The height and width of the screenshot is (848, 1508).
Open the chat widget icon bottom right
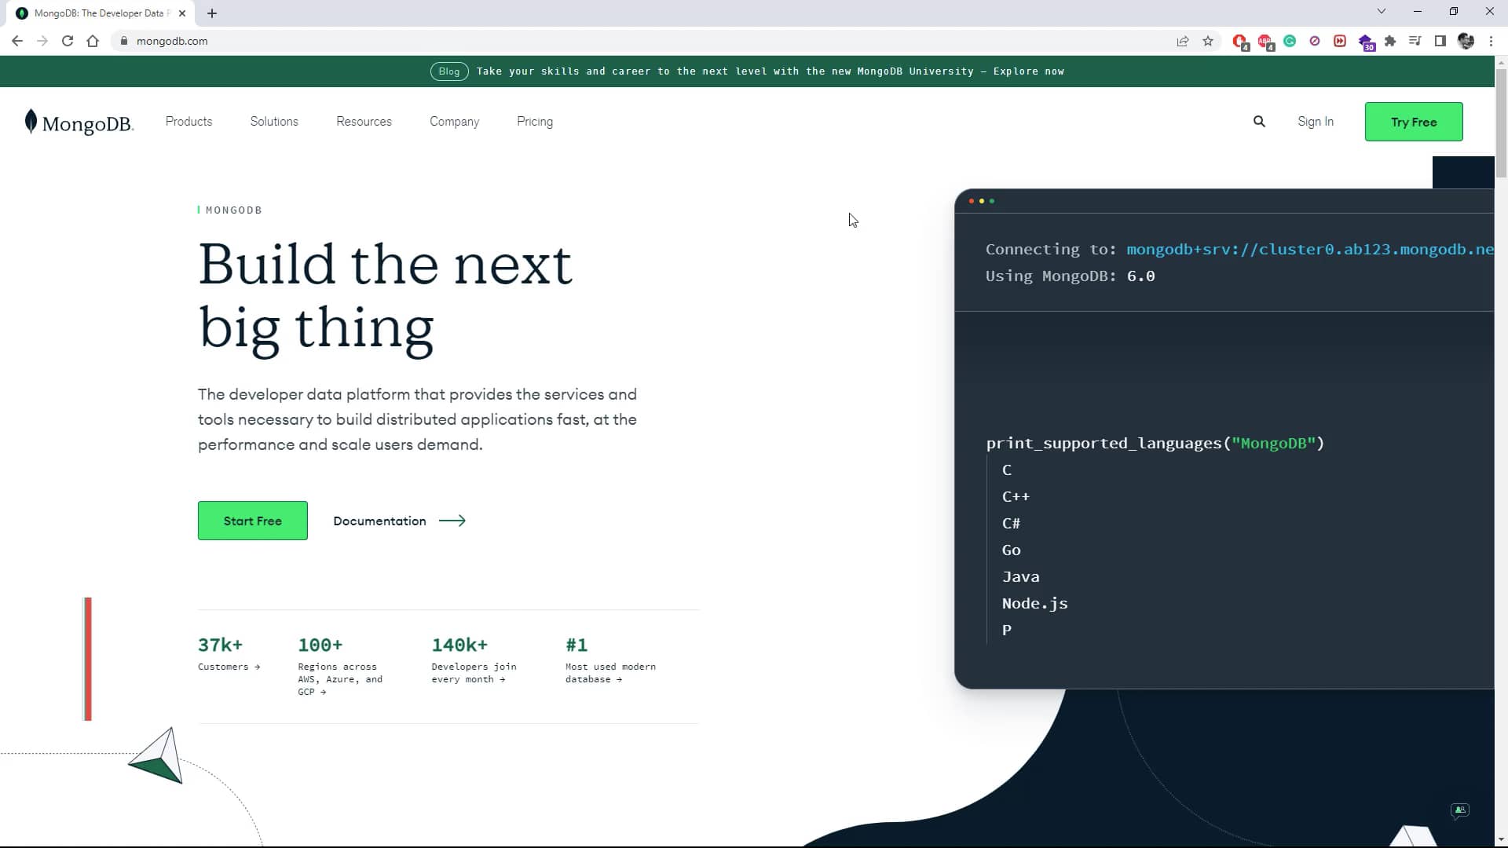point(1459,810)
